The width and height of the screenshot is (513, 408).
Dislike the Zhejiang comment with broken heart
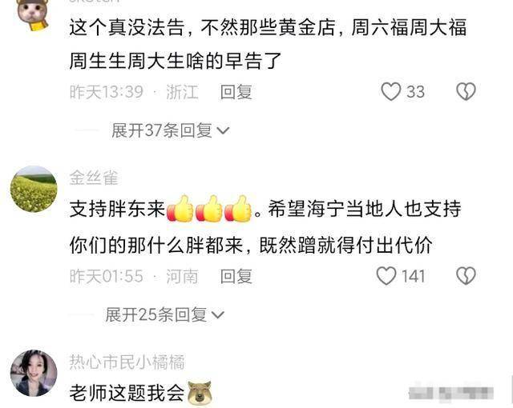pos(466,91)
